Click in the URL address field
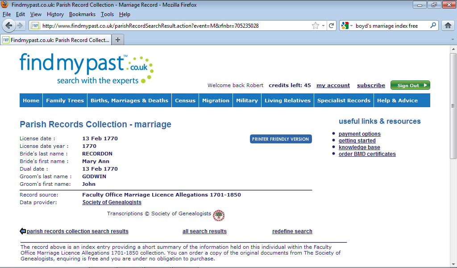The height and width of the screenshot is (268, 457). coord(175,25)
